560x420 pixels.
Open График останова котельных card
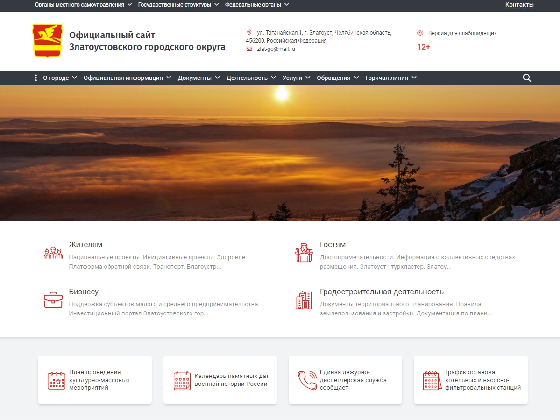point(470,380)
